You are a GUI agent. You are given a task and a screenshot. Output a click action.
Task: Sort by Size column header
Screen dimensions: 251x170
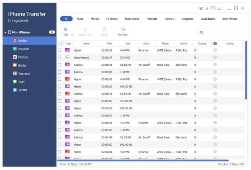point(128,44)
